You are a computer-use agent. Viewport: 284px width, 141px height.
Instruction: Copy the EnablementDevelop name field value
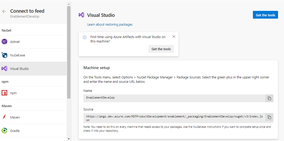tap(269, 98)
